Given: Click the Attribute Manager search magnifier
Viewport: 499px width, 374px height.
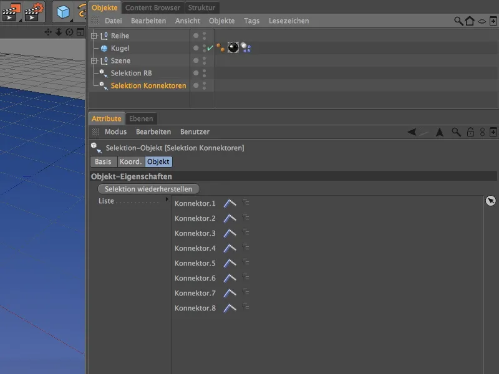Looking at the screenshot, I should click(x=457, y=132).
